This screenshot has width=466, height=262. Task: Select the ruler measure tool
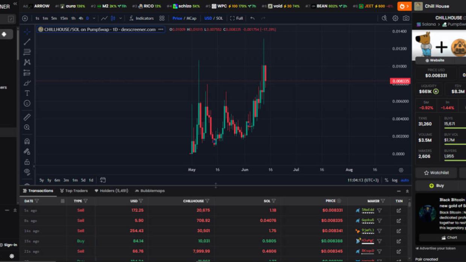(x=27, y=117)
